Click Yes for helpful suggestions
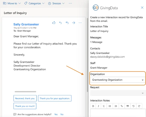 (56, 114)
